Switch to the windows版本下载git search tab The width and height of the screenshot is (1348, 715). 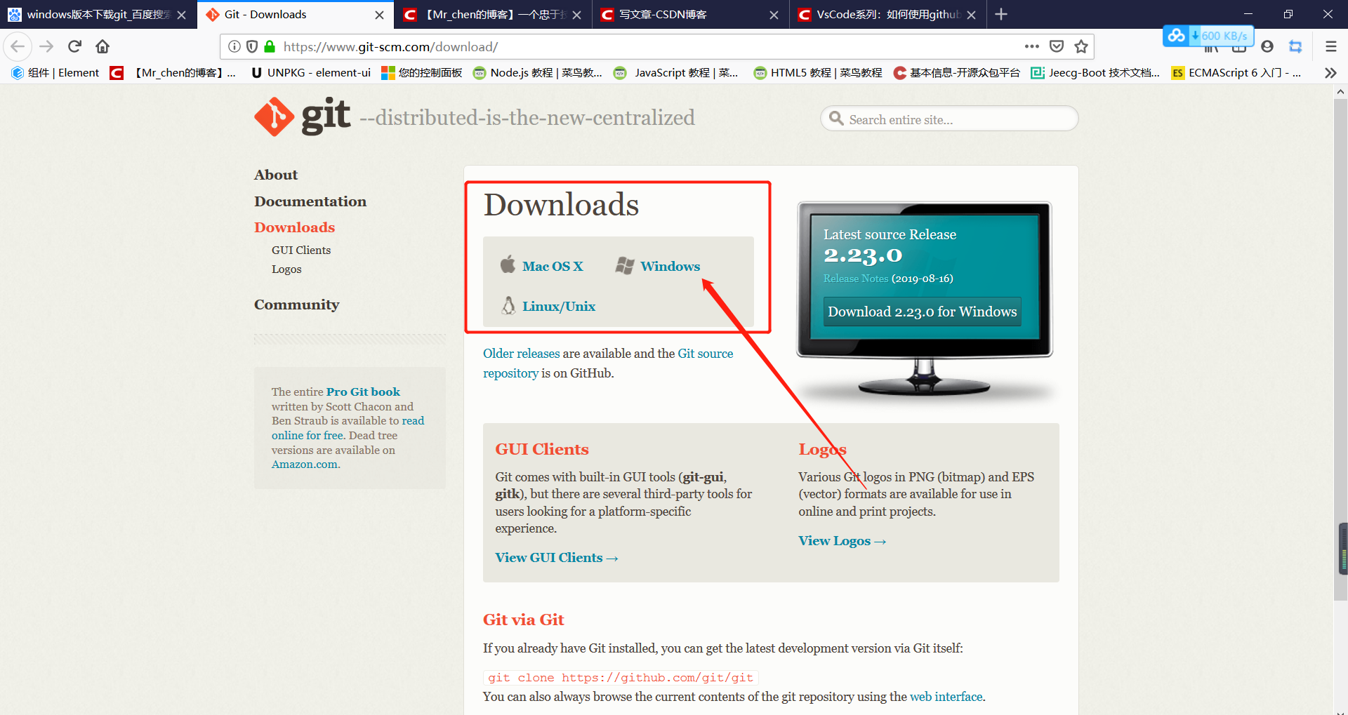point(91,14)
